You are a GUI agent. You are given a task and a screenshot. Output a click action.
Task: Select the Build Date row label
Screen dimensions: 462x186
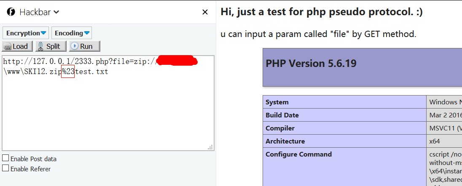[x=282, y=115]
